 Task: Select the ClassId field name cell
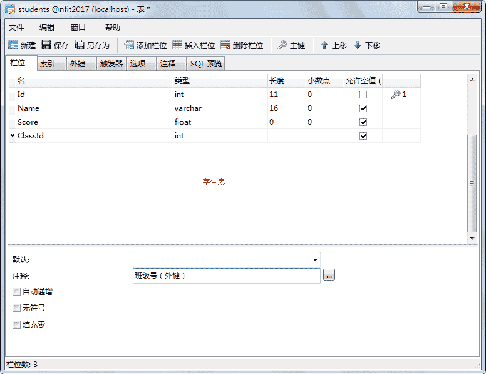(x=94, y=136)
